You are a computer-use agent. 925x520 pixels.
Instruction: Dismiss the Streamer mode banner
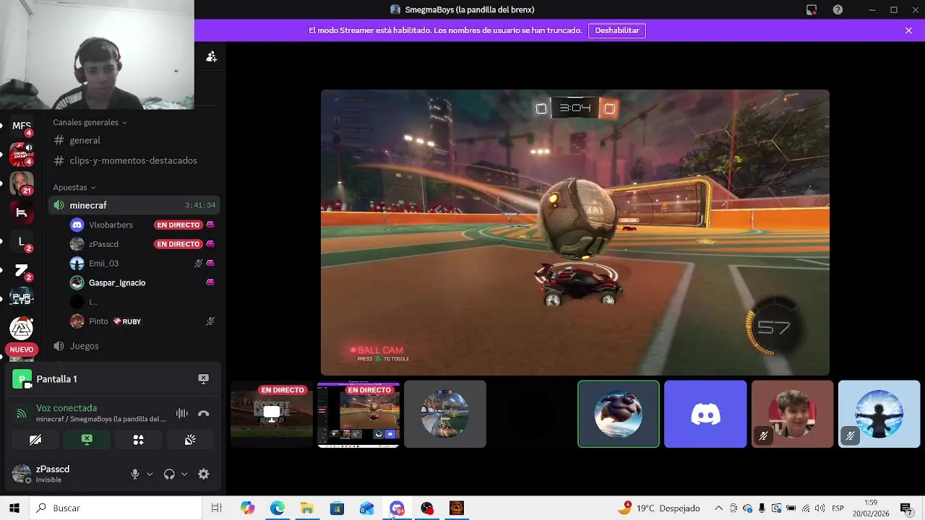[x=908, y=30]
